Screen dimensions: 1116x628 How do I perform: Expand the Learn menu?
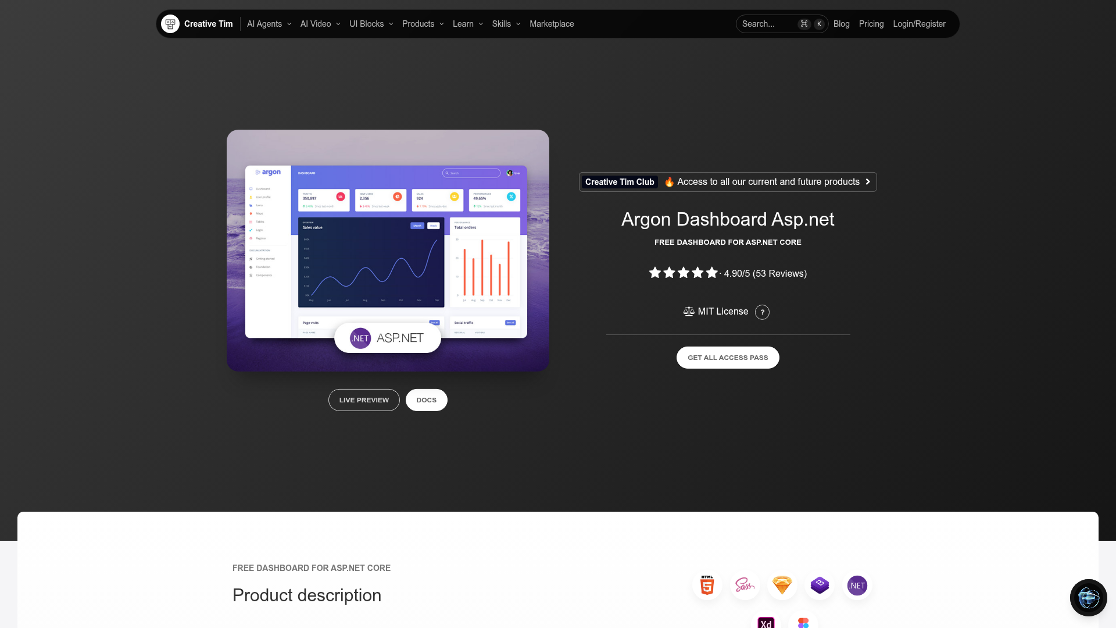[x=468, y=24]
